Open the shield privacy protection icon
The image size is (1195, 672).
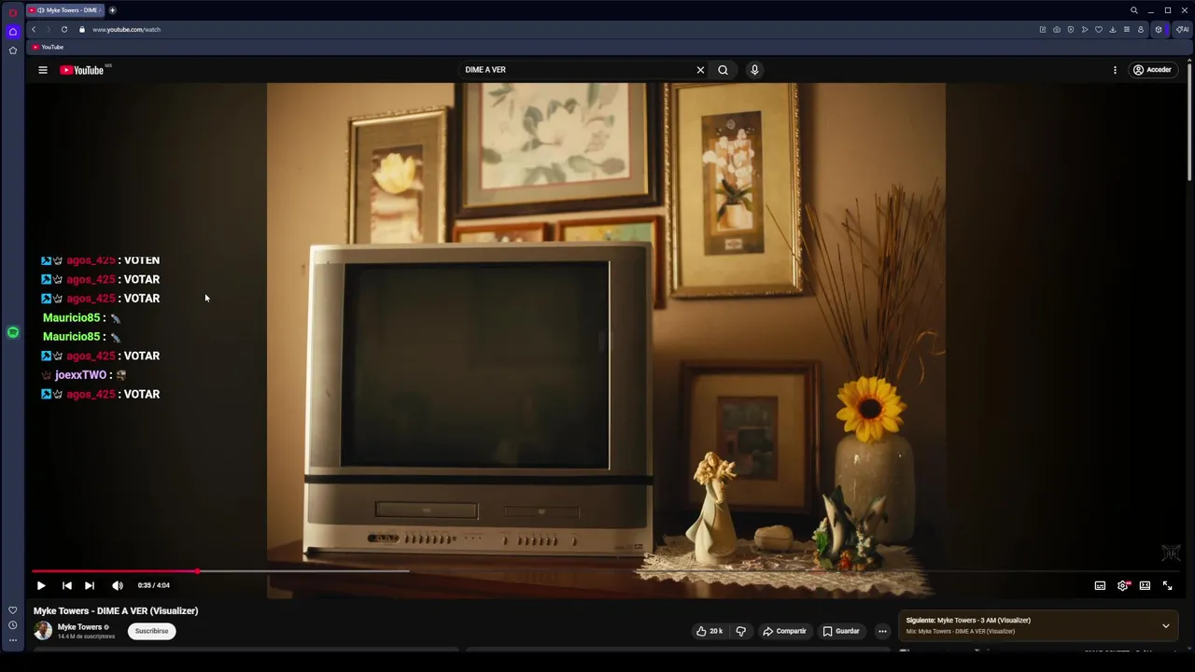coord(1071,30)
